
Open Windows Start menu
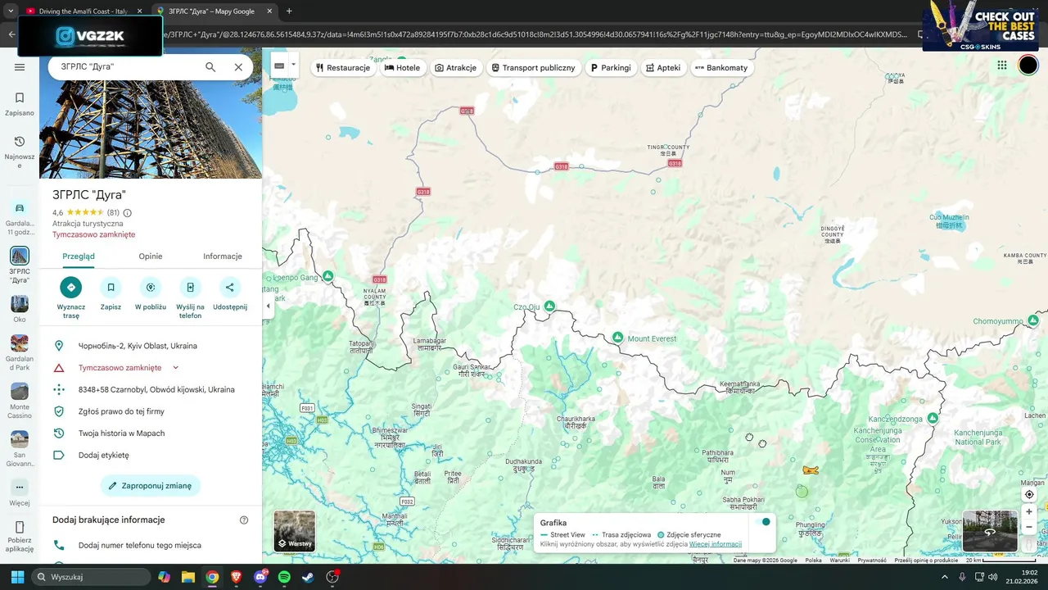[17, 577]
